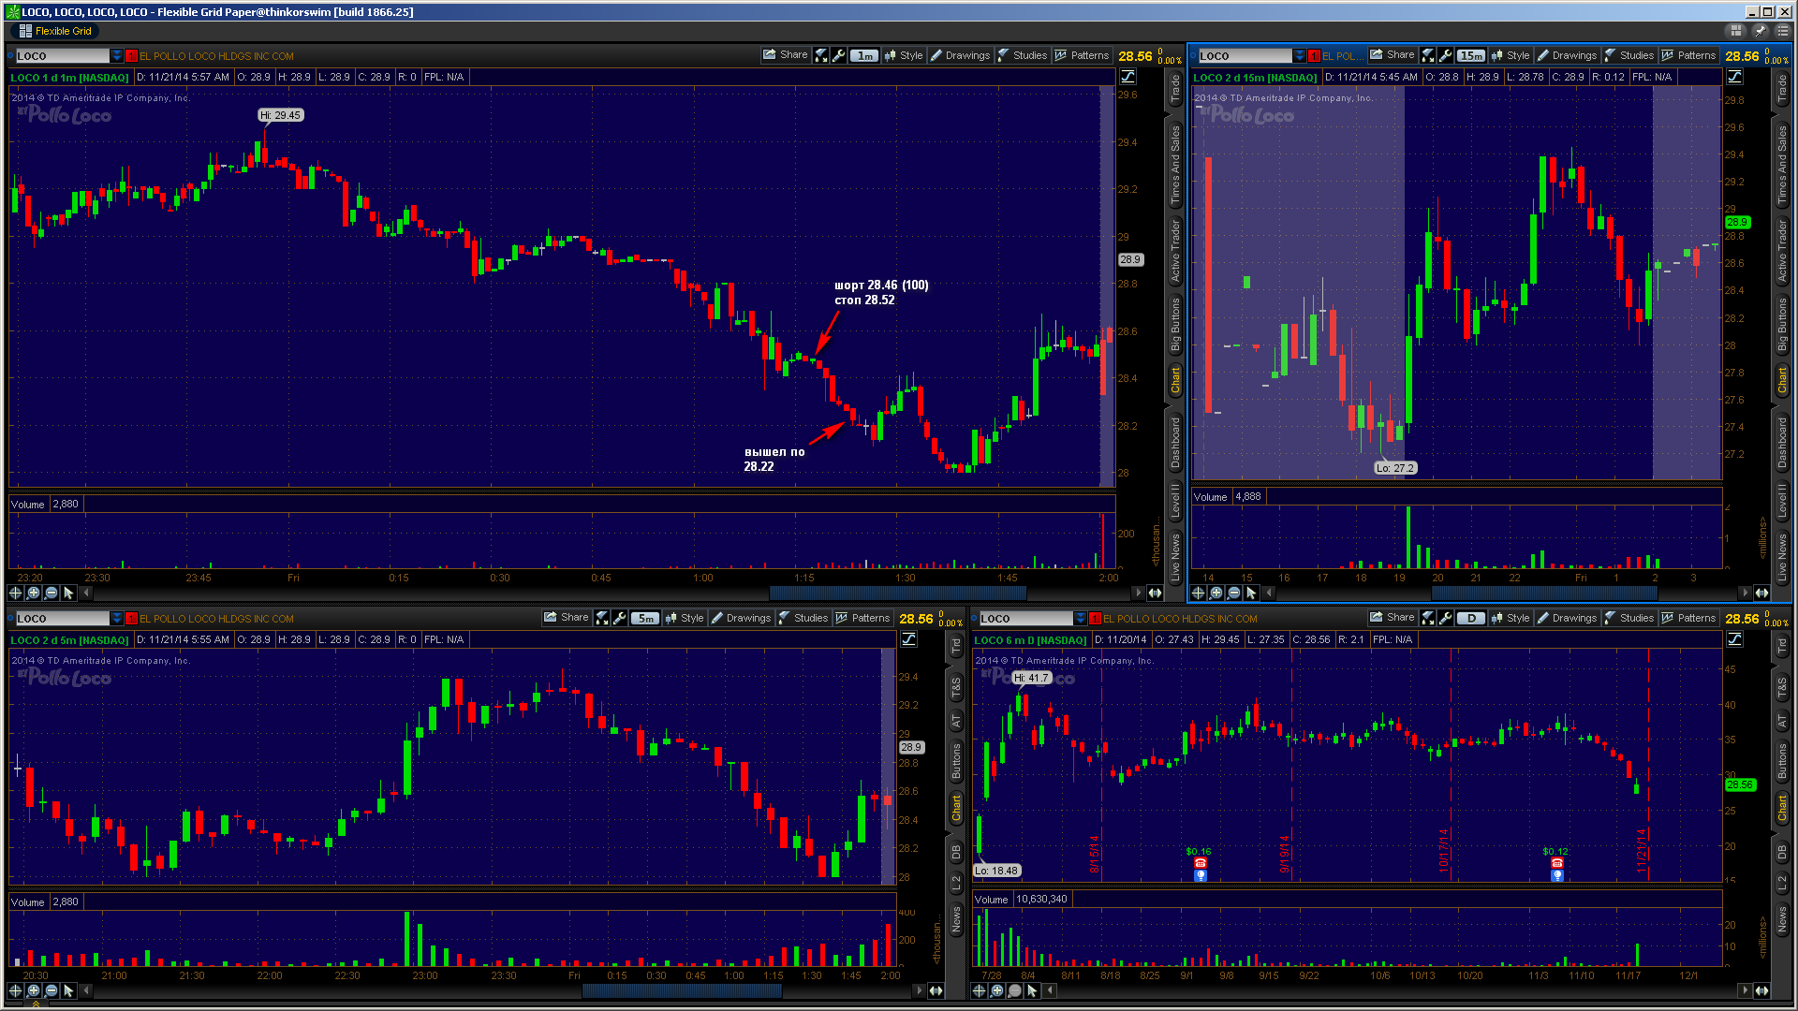The width and height of the screenshot is (1798, 1011).
Task: Select crosshair pan tool under 1m chart
Action: [15, 593]
